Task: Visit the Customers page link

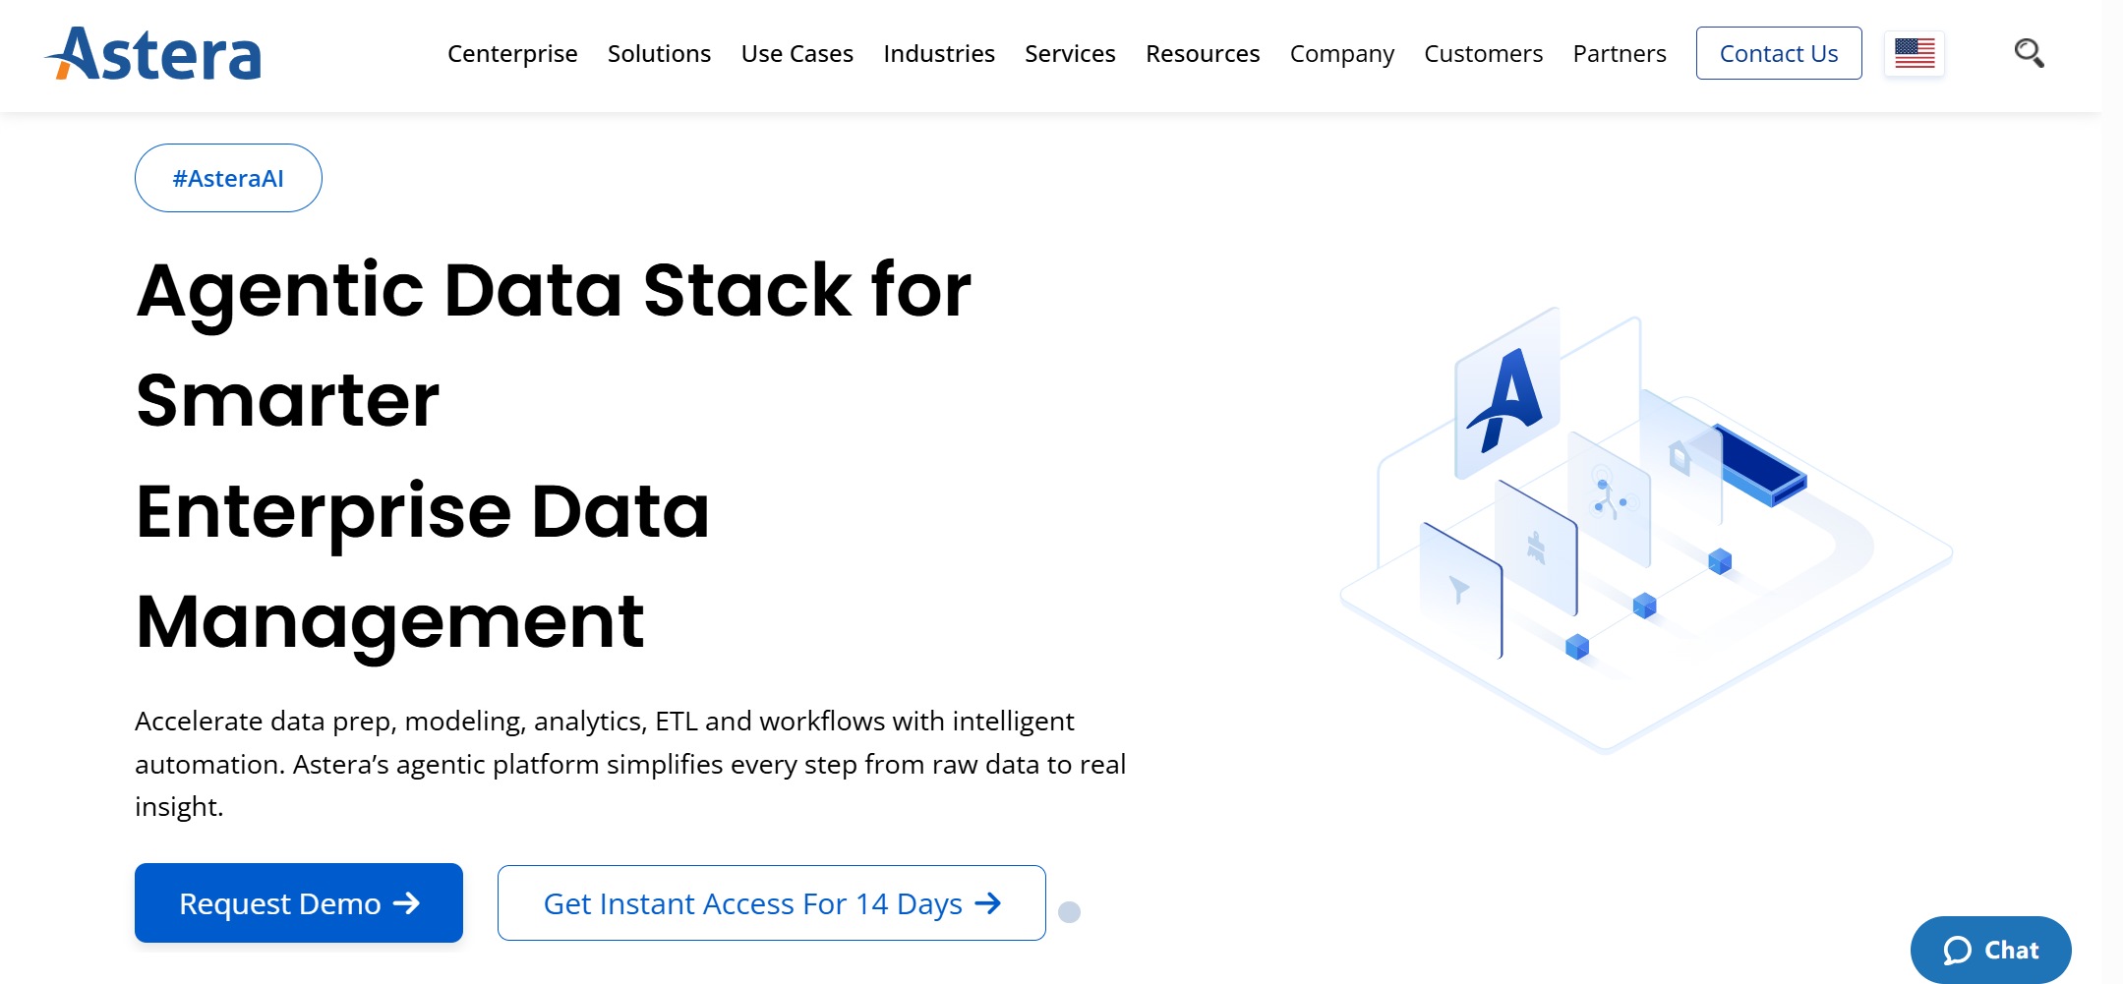Action: coord(1483,54)
